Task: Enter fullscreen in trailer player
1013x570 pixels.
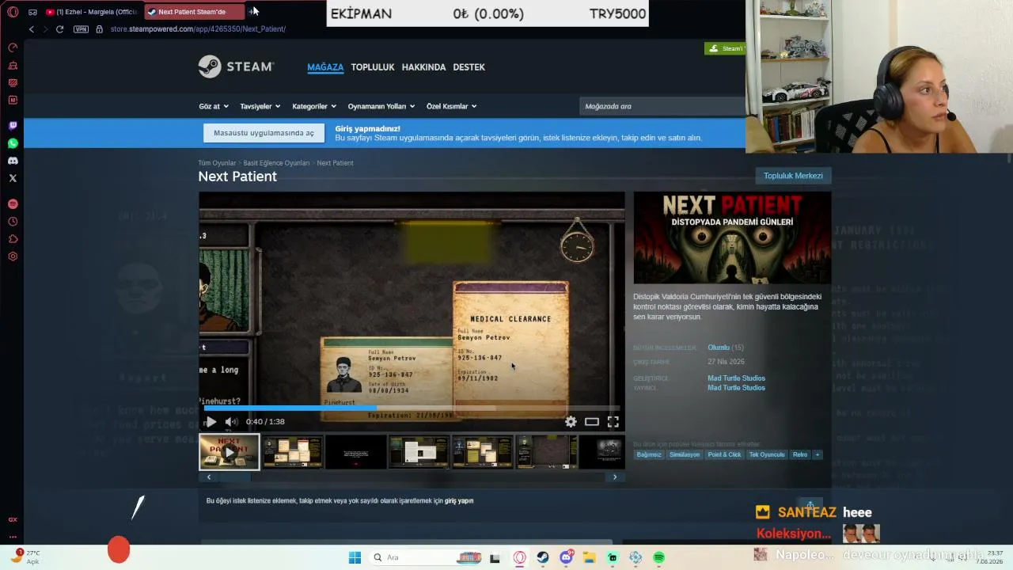Action: (613, 422)
